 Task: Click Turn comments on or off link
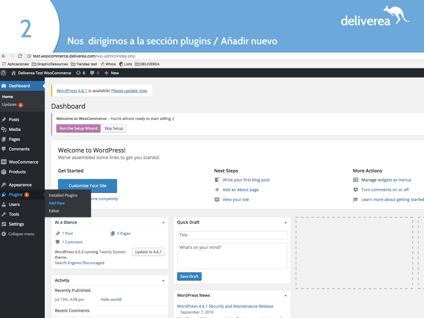[385, 190]
